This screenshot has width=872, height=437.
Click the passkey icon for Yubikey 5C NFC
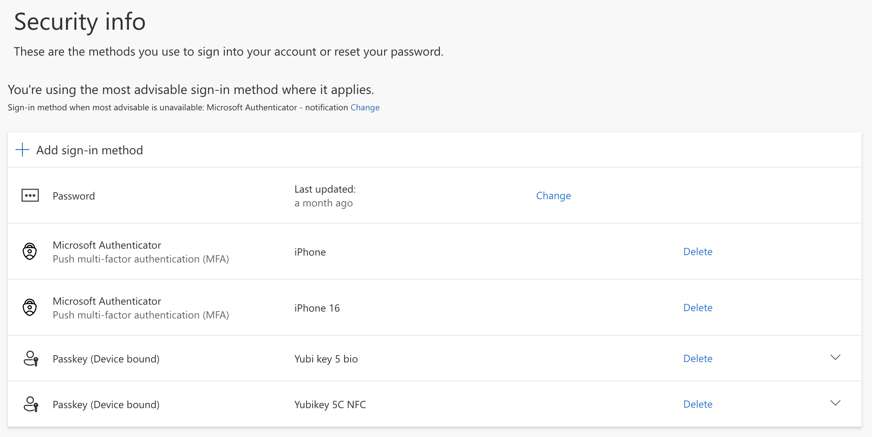(x=31, y=404)
